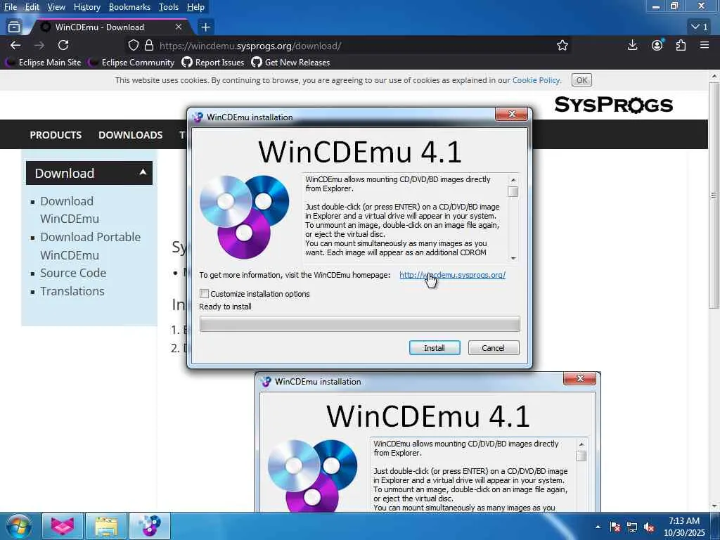720x540 pixels.
Task: Click the browser Forward arrow
Action: click(x=39, y=45)
